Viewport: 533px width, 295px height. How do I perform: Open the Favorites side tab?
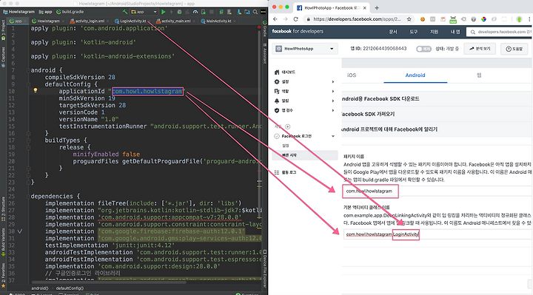[x=3, y=275]
